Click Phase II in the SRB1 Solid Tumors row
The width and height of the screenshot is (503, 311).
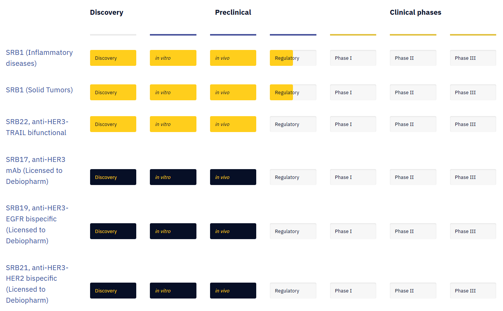[413, 92]
